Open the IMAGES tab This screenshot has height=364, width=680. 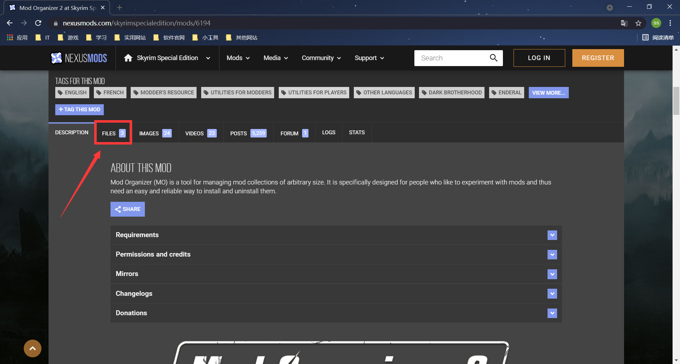155,133
